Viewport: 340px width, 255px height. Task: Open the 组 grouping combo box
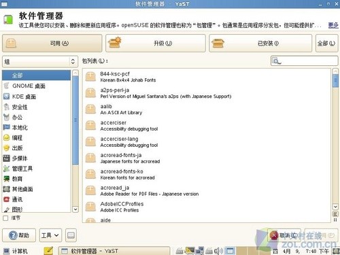40,61
